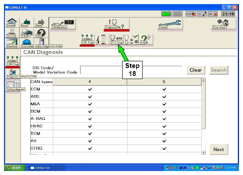Viewport: 243px width, 175px height.
Task: Select the Repair wrench stage button
Action: [x=170, y=24]
